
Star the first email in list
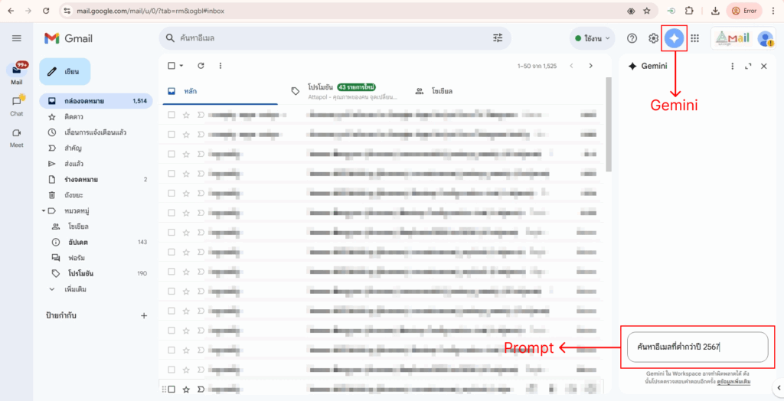tap(186, 115)
